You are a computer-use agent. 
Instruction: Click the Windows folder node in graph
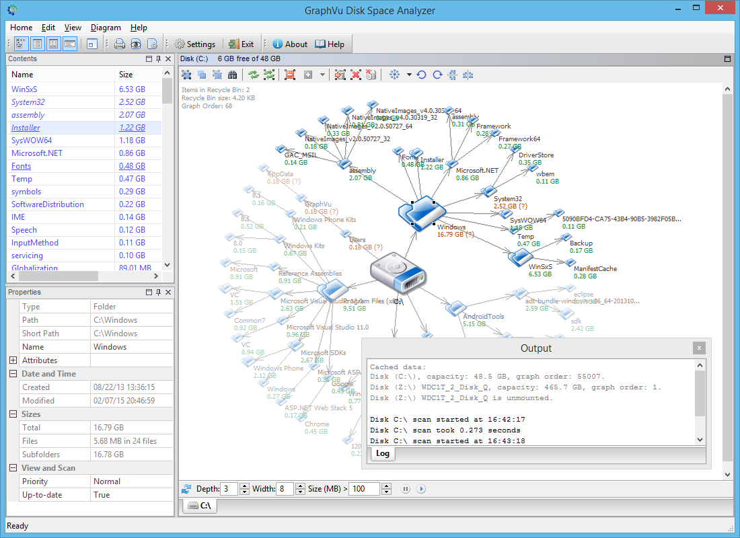tap(419, 213)
